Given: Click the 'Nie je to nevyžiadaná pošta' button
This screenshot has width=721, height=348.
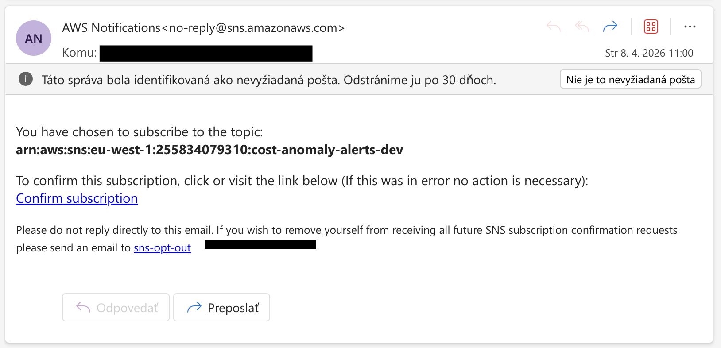Looking at the screenshot, I should coord(630,79).
